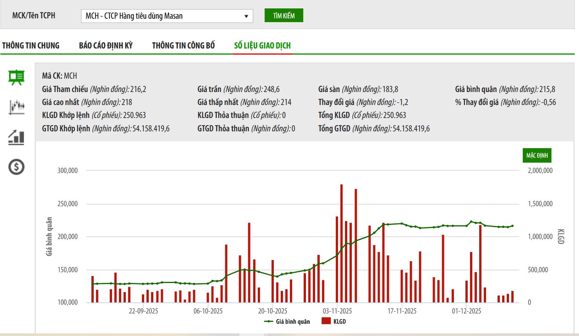This screenshot has height=336, width=579.
Task: Click the dollar coin sidebar icon
Action: pyautogui.click(x=16, y=167)
